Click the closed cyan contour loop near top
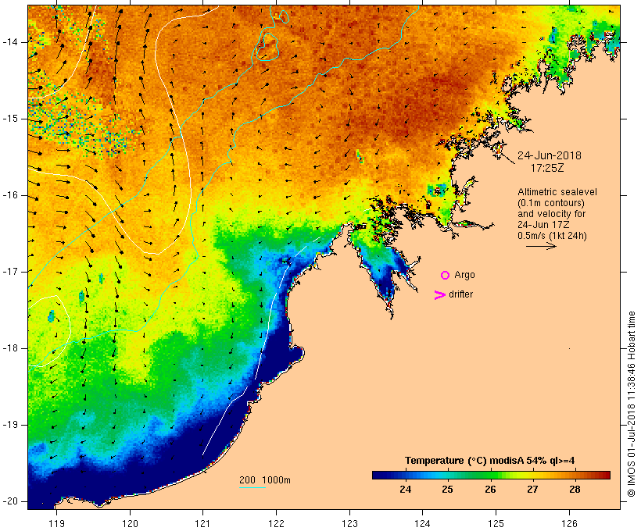This screenshot has height=531, width=641. click(267, 47)
